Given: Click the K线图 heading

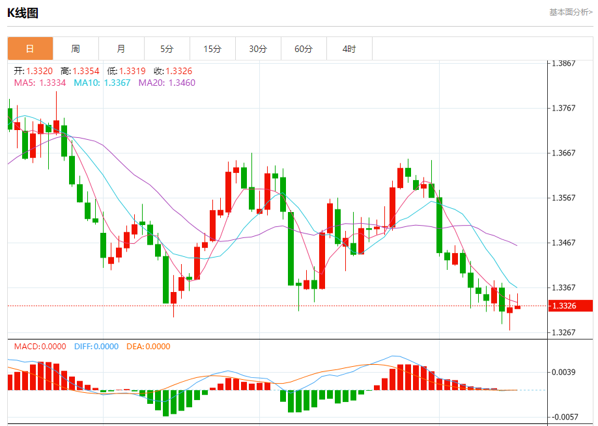Looking at the screenshot, I should click(23, 13).
